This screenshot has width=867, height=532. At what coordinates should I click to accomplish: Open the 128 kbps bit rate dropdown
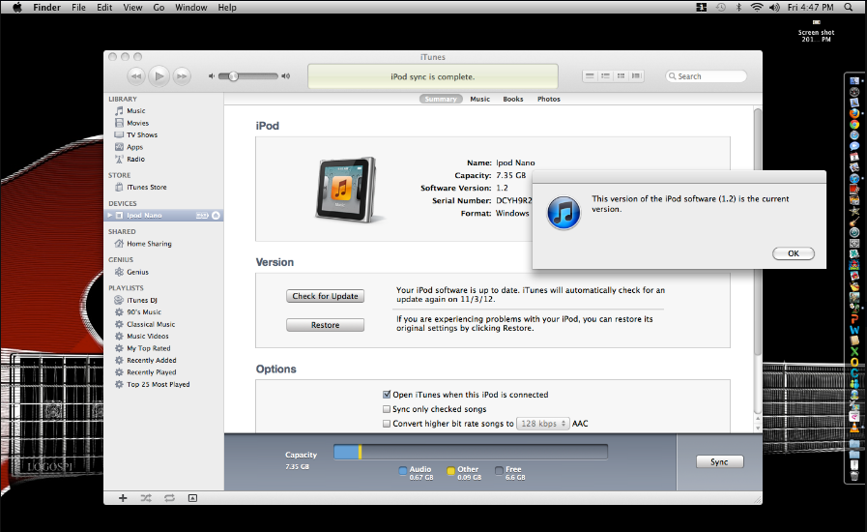(x=542, y=424)
